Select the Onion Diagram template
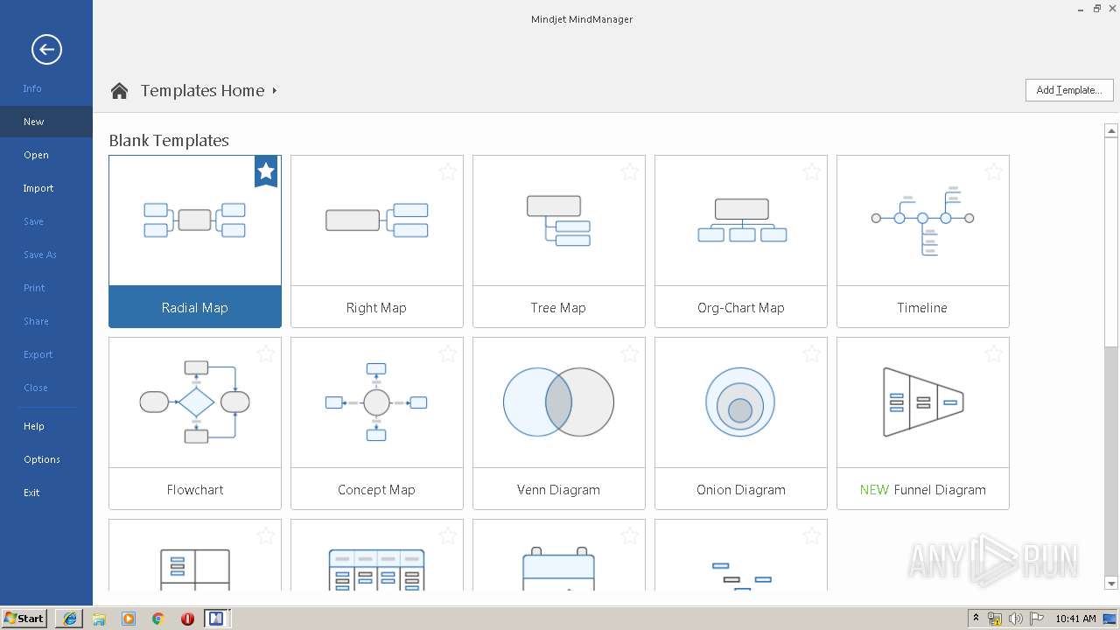Screen dimensions: 1120x630 (741, 423)
